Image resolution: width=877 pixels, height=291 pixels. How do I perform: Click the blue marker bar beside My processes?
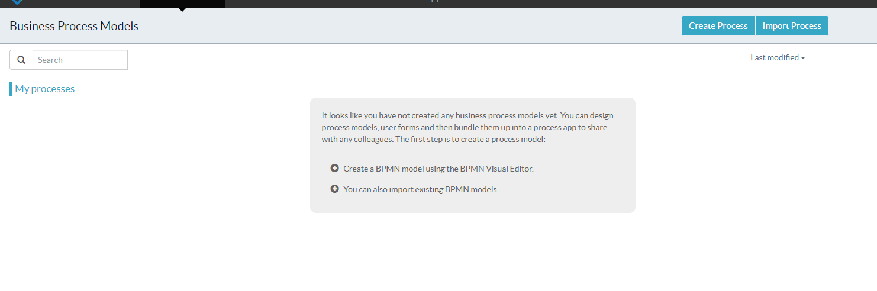click(11, 89)
